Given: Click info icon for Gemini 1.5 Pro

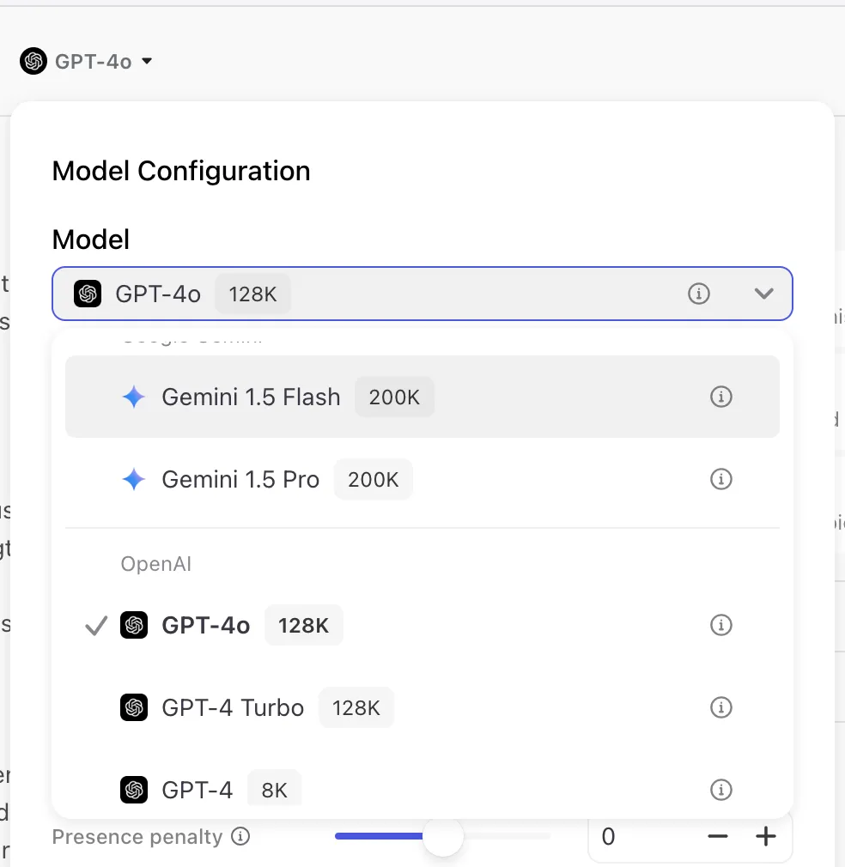Looking at the screenshot, I should click(721, 479).
